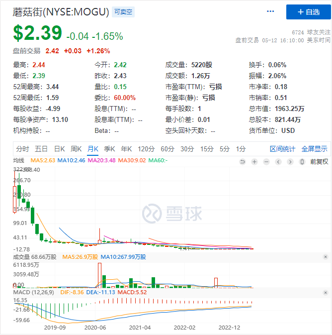Click the 6724 球友关注 follower count
This screenshot has height=335, width=332.
coord(311,32)
